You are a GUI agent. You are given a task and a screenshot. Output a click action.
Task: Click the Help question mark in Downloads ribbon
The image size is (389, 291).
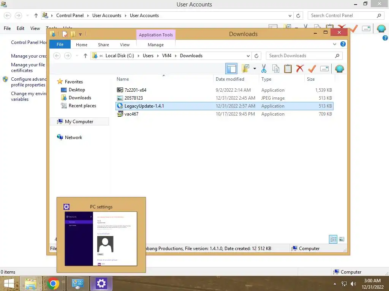click(x=343, y=44)
